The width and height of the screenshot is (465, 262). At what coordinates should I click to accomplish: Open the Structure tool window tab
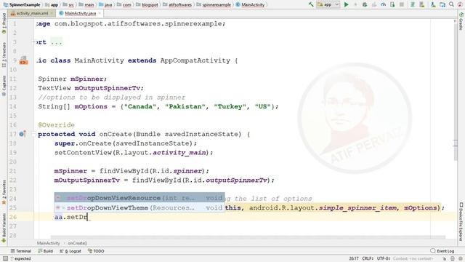point(4,55)
